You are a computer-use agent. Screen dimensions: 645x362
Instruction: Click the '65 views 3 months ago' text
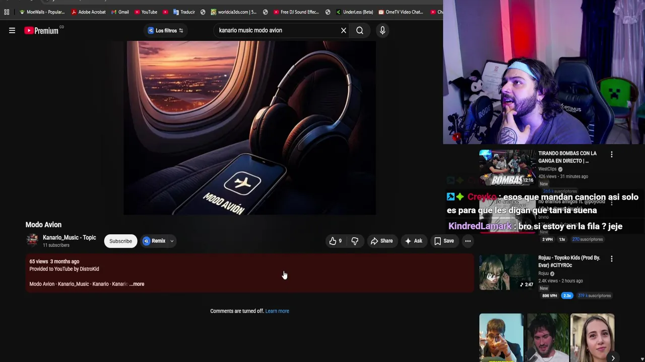(54, 261)
